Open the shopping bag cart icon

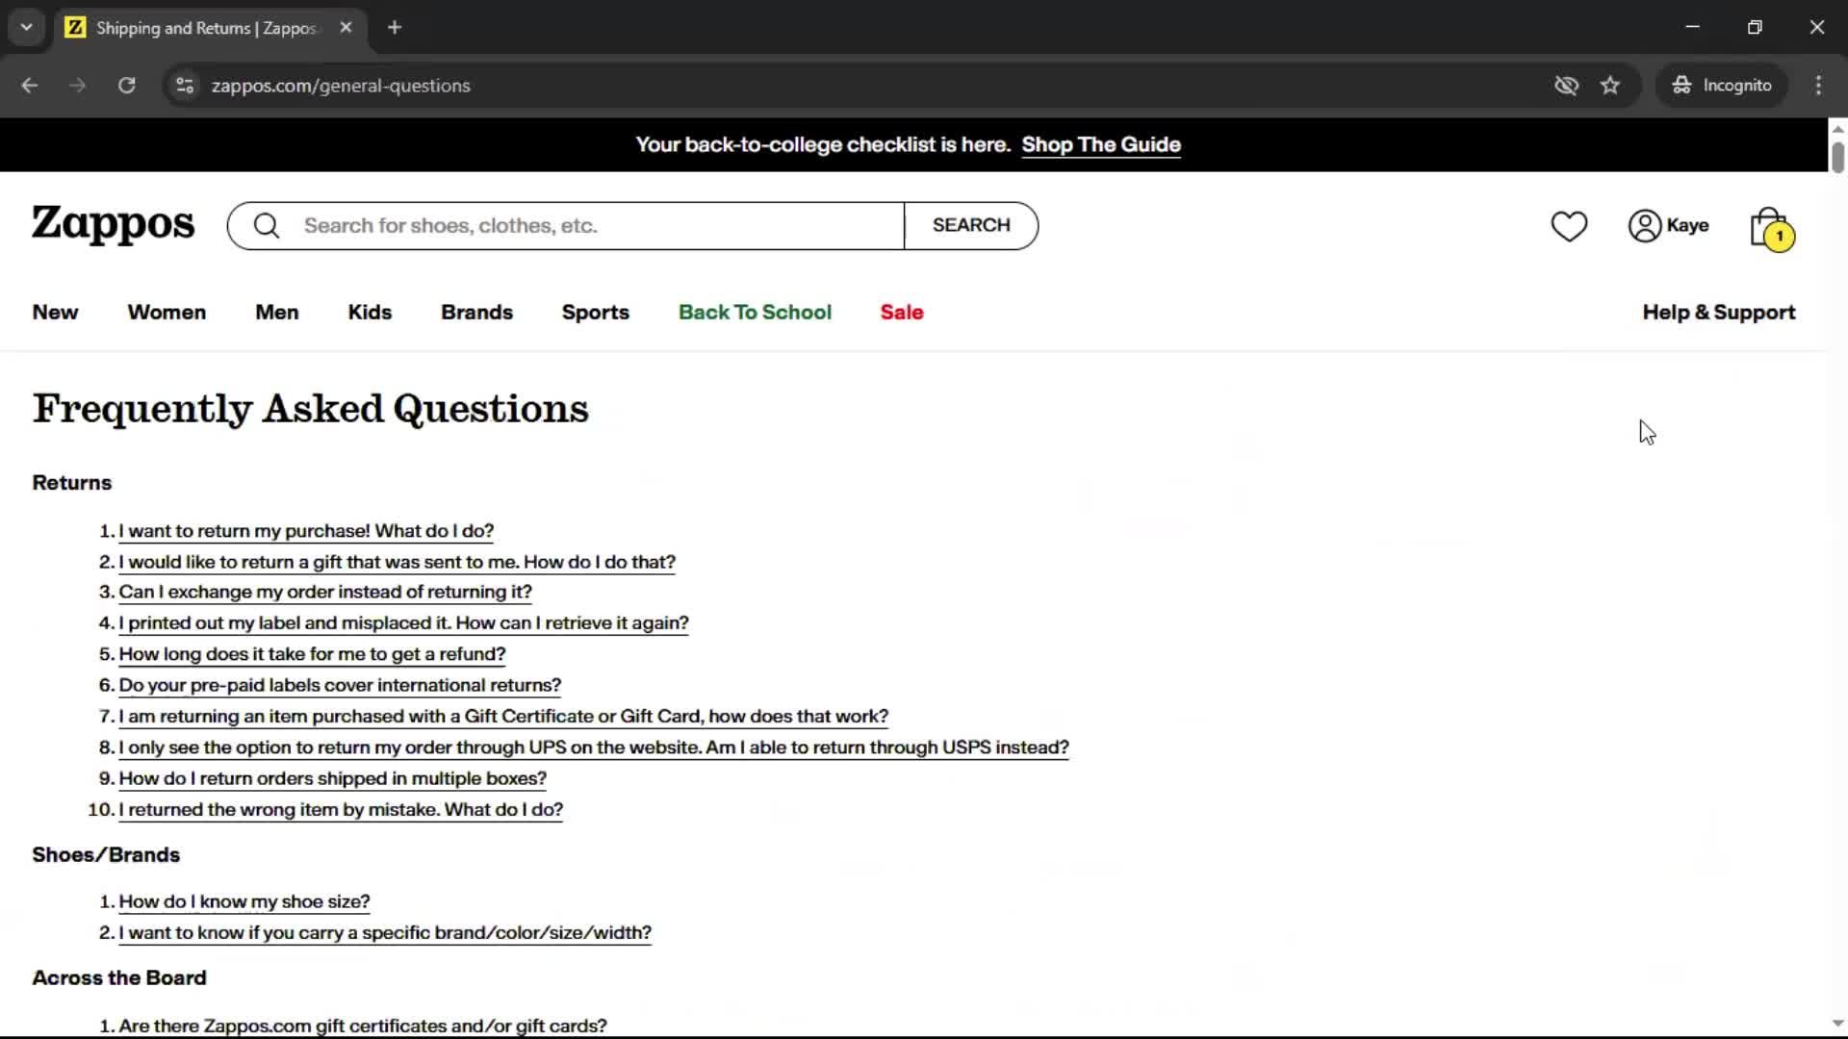point(1771,229)
